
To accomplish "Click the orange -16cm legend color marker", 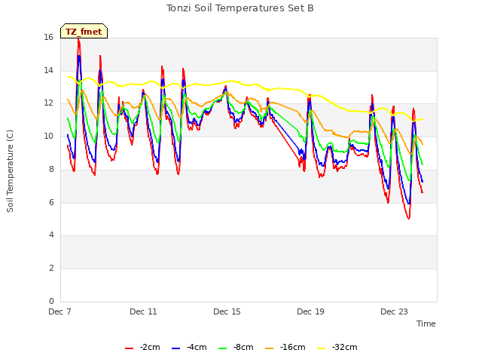I will (270, 348).
